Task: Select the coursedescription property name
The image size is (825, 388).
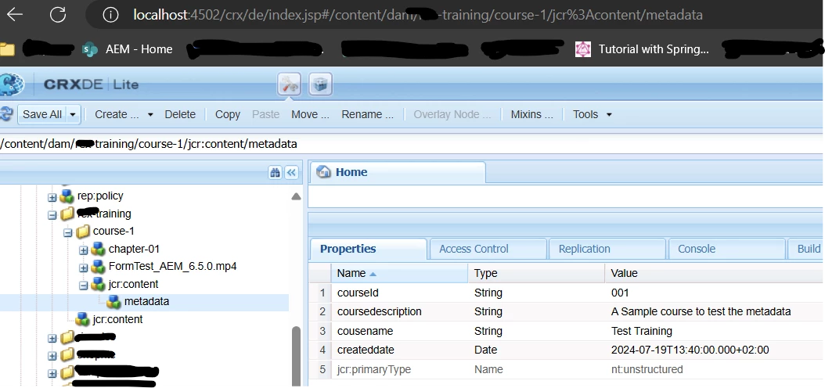Action: tap(379, 312)
